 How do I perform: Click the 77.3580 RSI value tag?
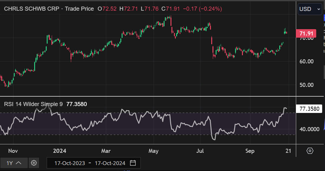(310, 109)
